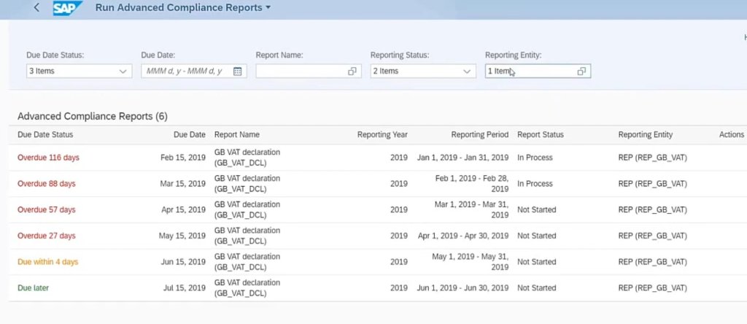Click the back arrow in header
This screenshot has width=747, height=324.
(x=37, y=8)
